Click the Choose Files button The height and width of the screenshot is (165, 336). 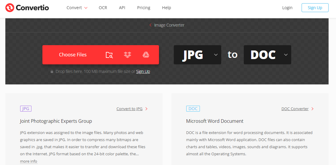point(73,55)
